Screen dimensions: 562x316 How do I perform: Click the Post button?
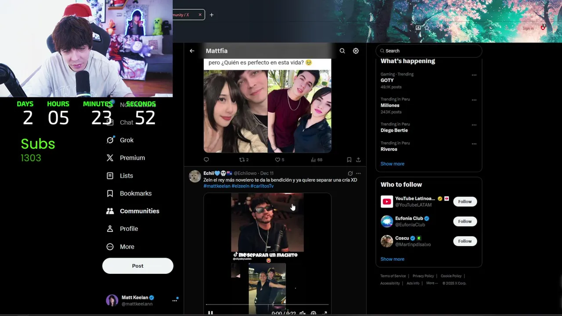coord(138,266)
